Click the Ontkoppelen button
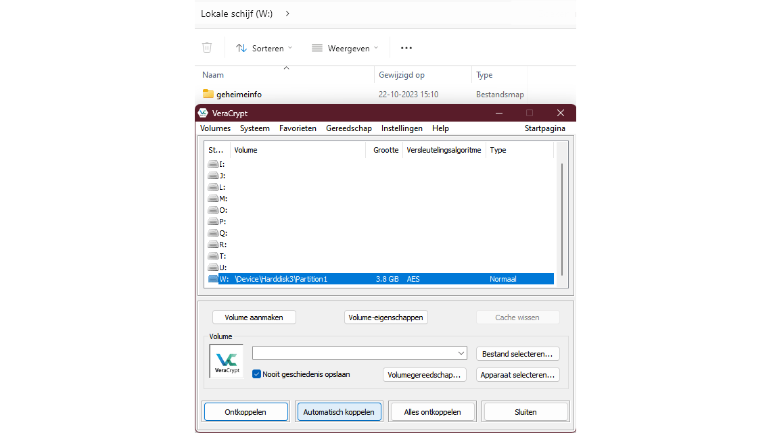771x433 pixels. (246, 412)
